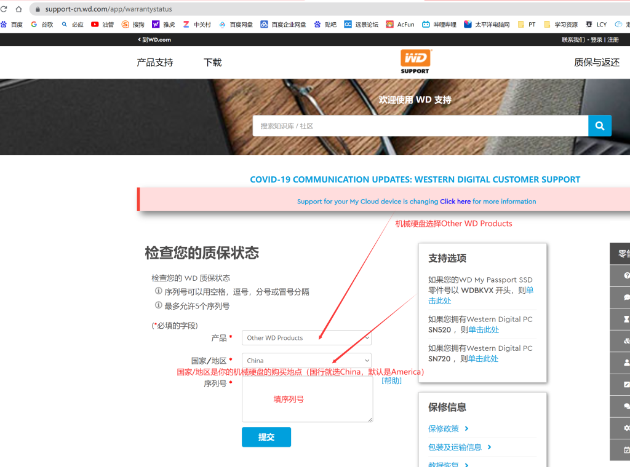Click the question mark sidebar icon

pos(626,276)
